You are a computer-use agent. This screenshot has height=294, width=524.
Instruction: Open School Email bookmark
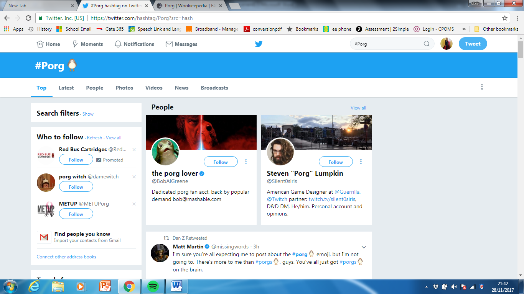pyautogui.click(x=74, y=29)
